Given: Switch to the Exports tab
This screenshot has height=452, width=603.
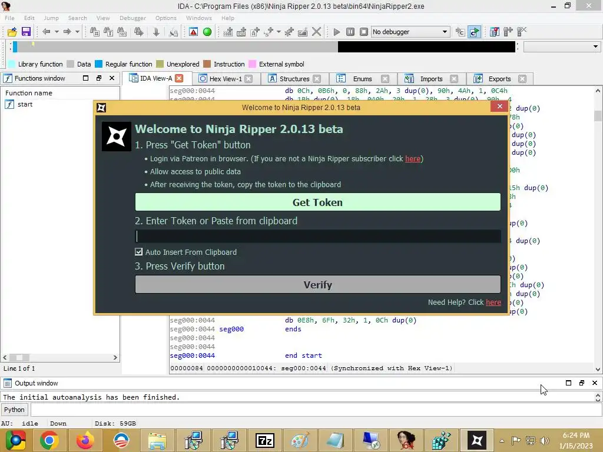Looking at the screenshot, I should point(499,79).
